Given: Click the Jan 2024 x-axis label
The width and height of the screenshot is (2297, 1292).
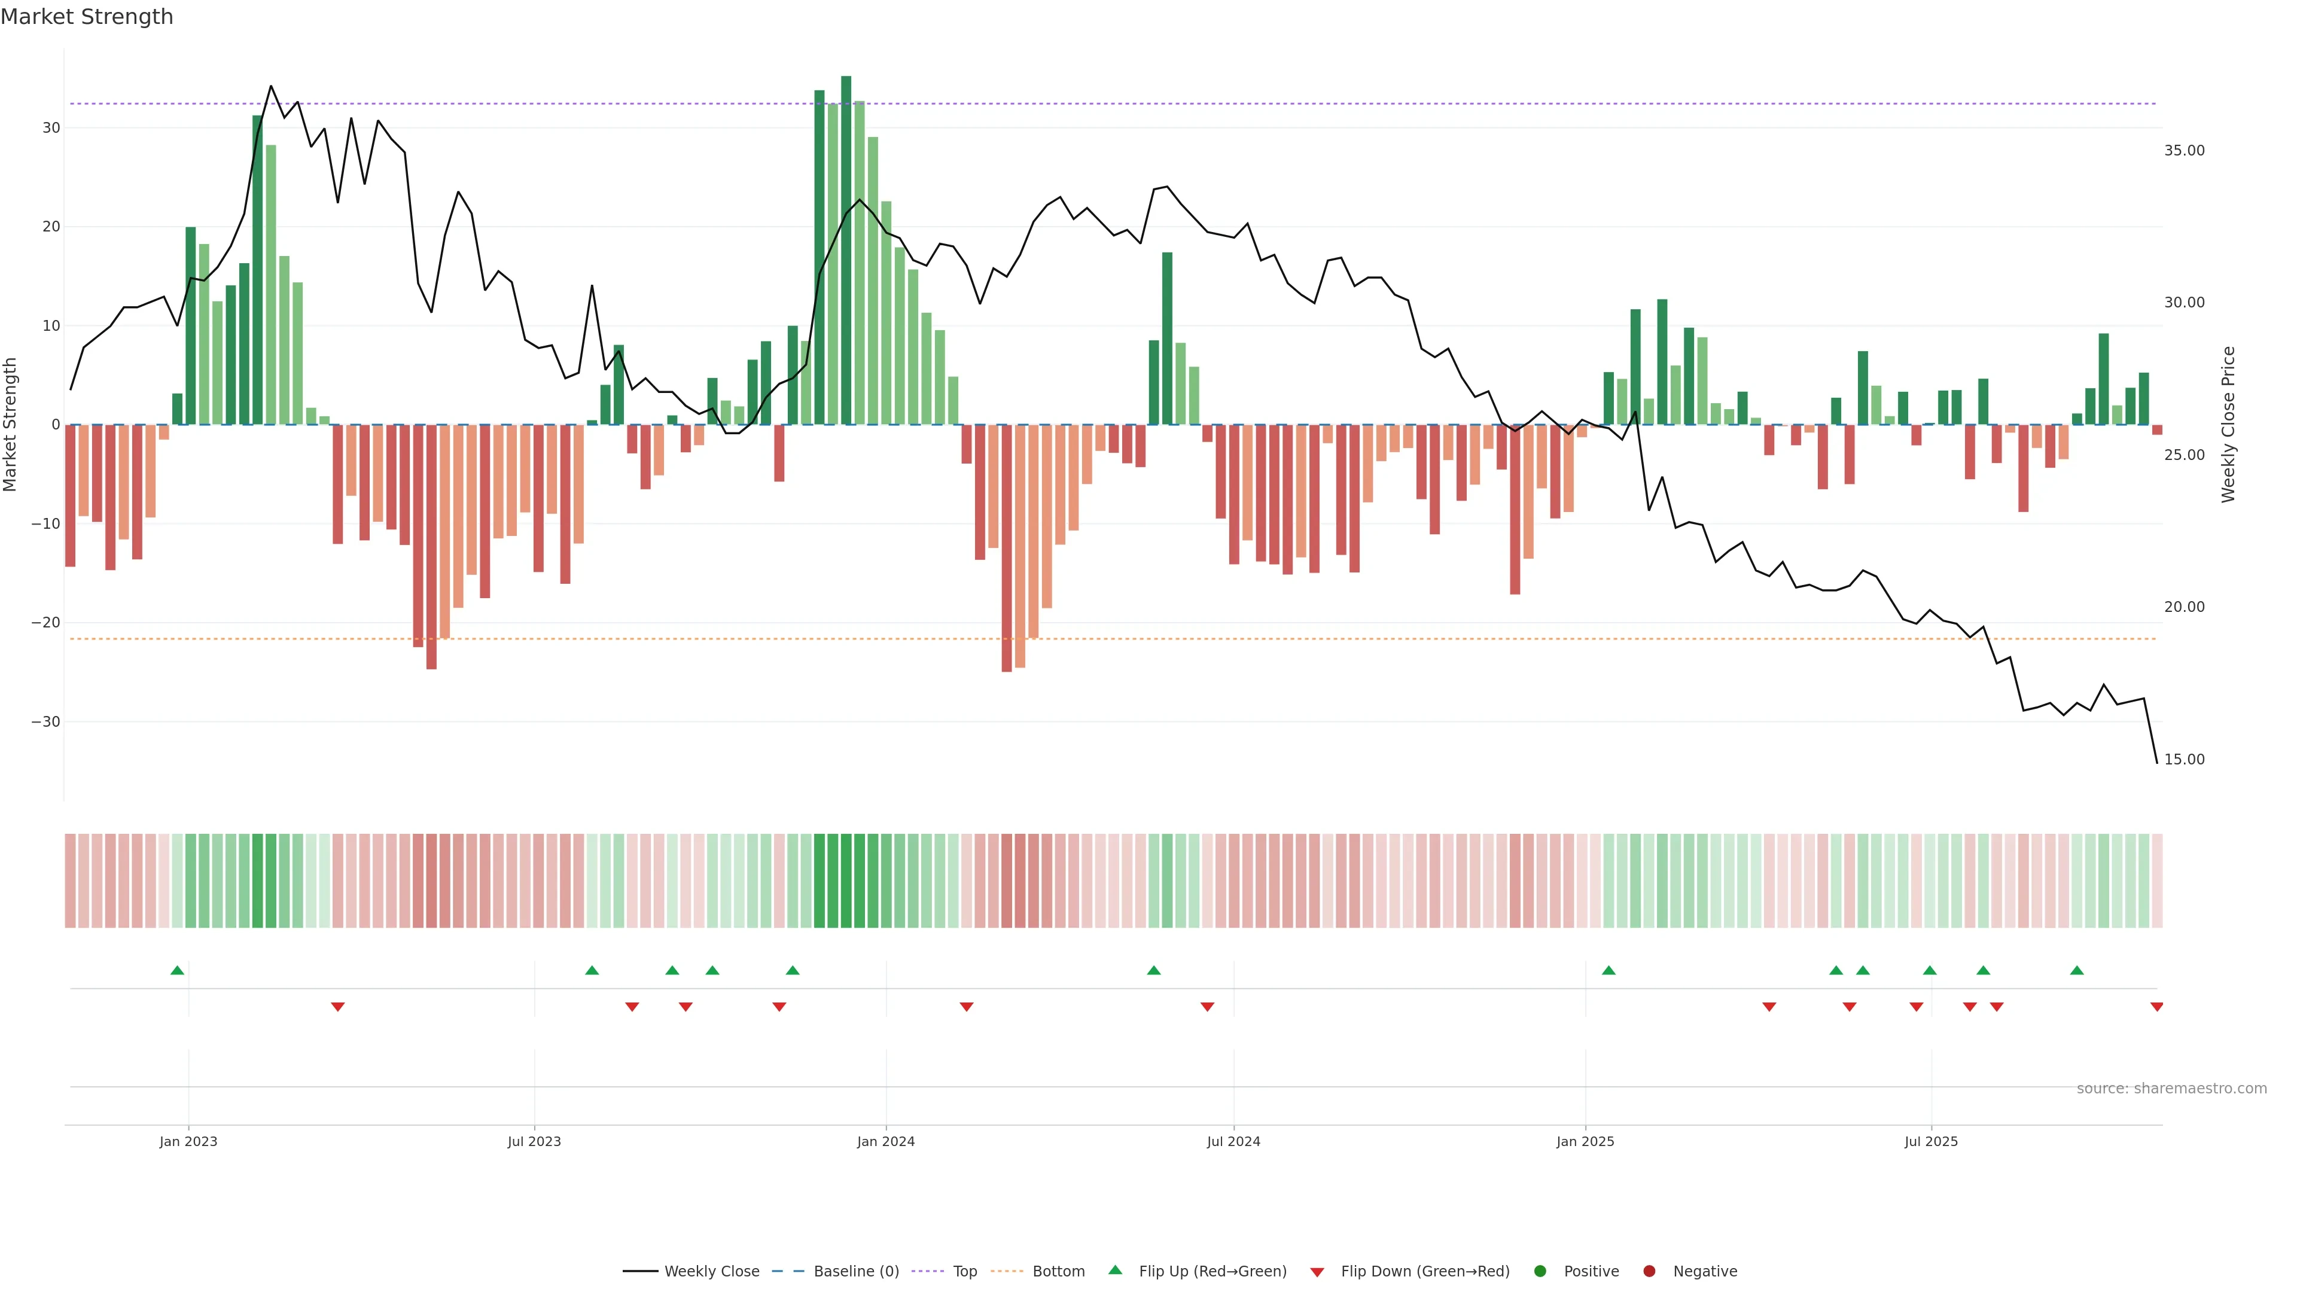Looking at the screenshot, I should pos(885,1141).
